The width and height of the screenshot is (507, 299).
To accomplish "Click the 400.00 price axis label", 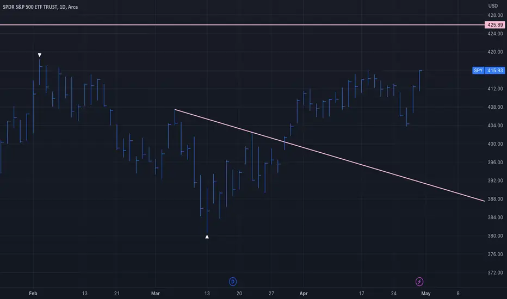I will (x=495, y=144).
